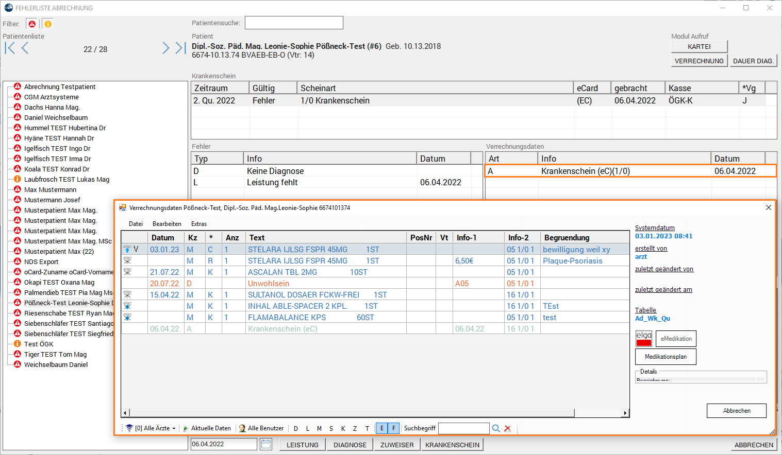Screen dimensions: 782x455
Task: Toggle the yellow info filter icon
Action: (x=47, y=24)
